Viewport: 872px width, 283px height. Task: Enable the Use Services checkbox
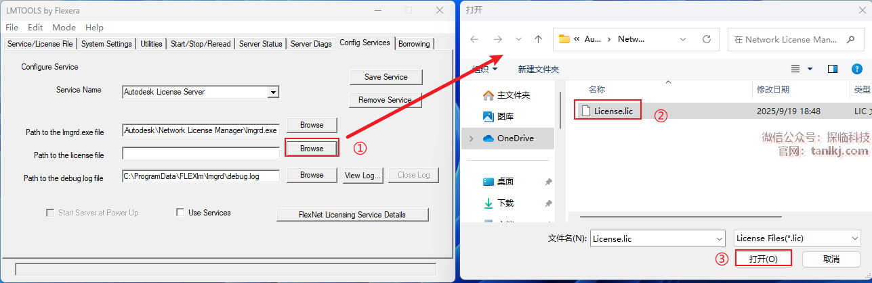180,213
